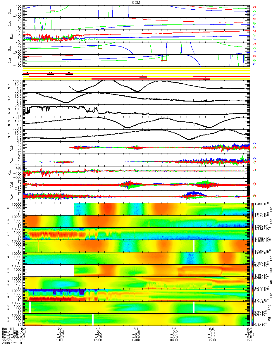Click the 0500 time tick label
The width and height of the screenshot is (272, 351).
click(211, 340)
